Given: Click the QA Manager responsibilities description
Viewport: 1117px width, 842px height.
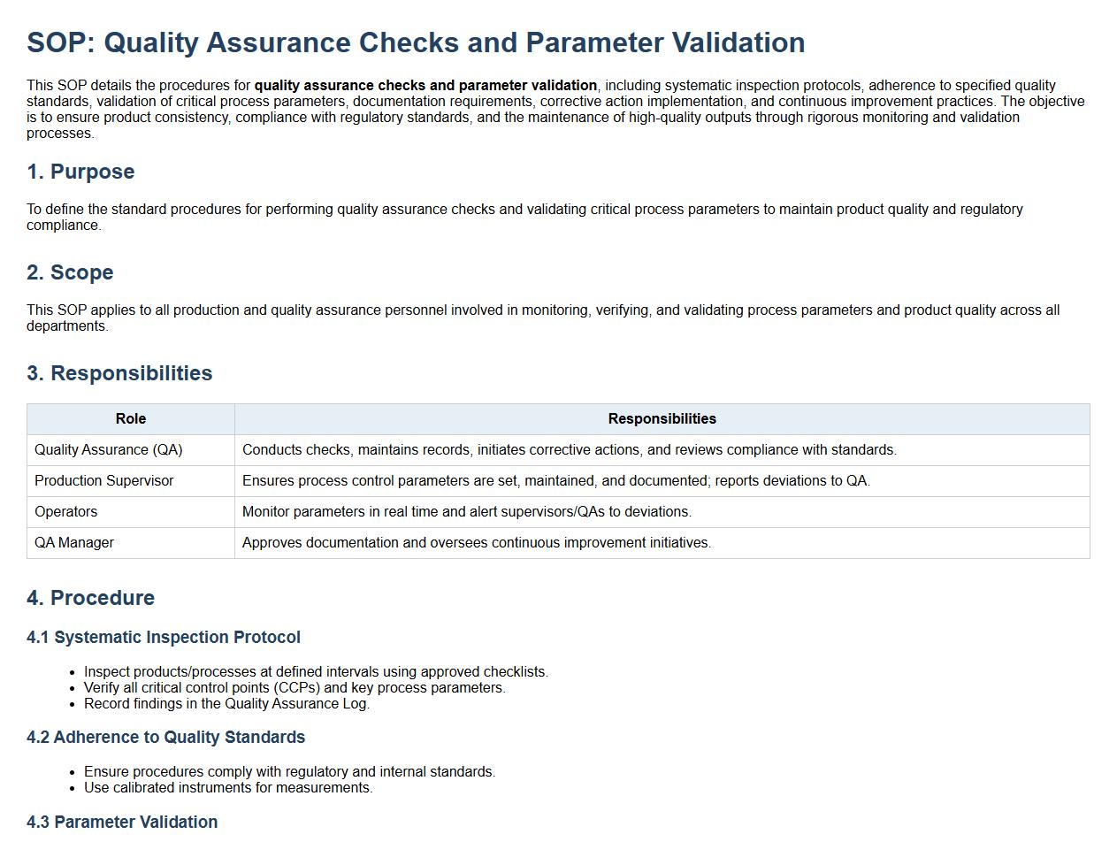Looking at the screenshot, I should click(x=477, y=543).
